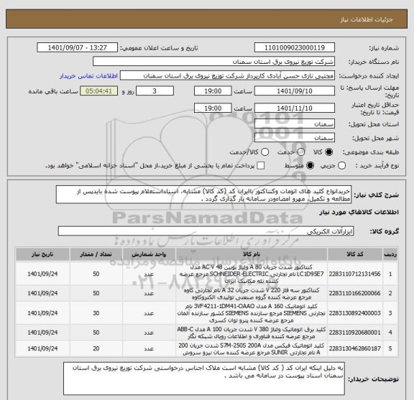The width and height of the screenshot is (414, 400).
Task: Click the تاریخ نیاز column header
Action: coord(42,254)
